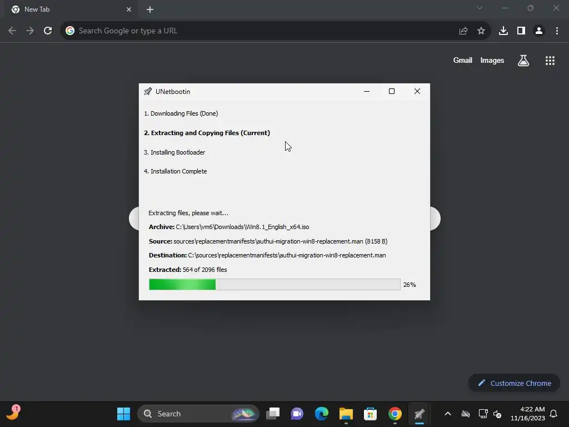Screen dimensions: 569x427
Task: Open Chrome three-dot menu
Action: point(557,31)
